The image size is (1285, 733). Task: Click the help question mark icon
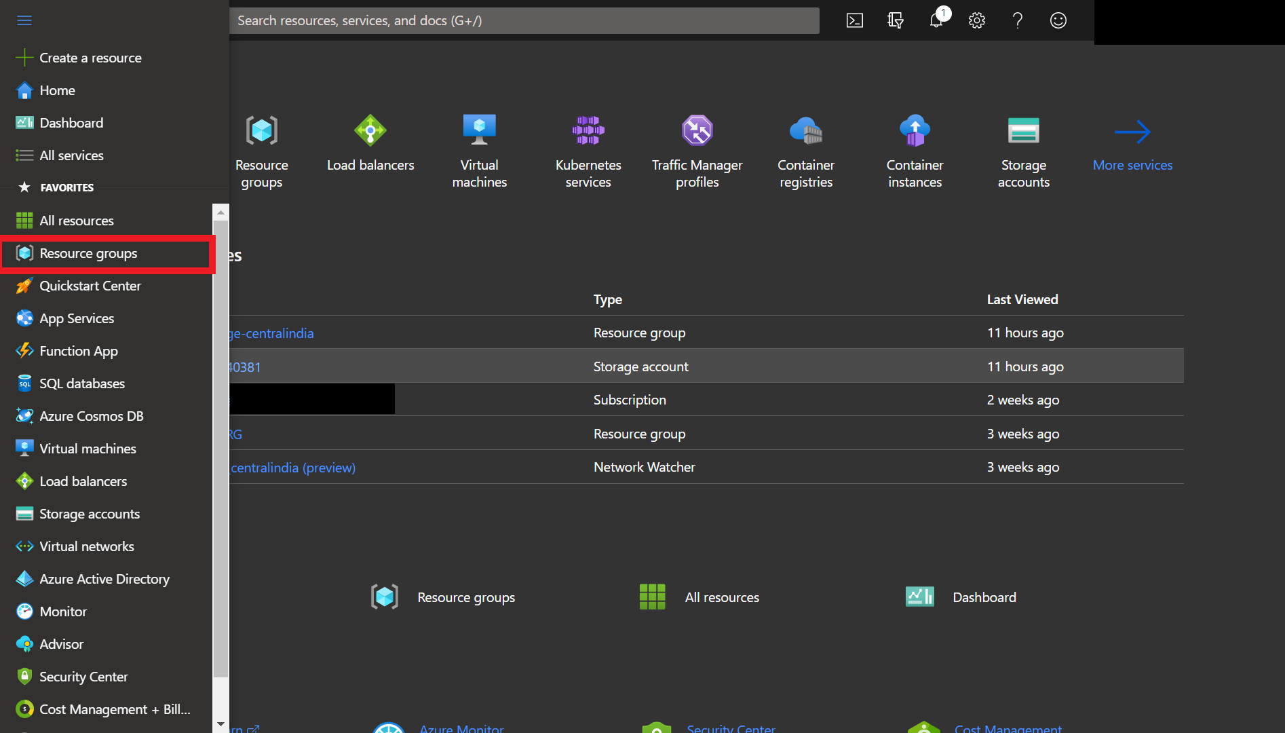[x=1018, y=20]
